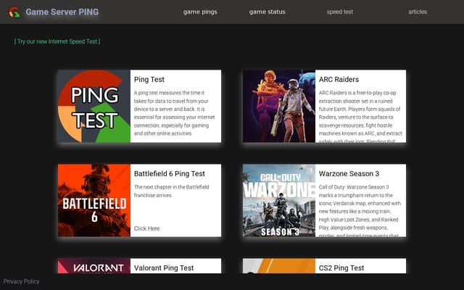Click the ARC Raiders card heading
Viewport: 464px width, 290px height.
[339, 79]
